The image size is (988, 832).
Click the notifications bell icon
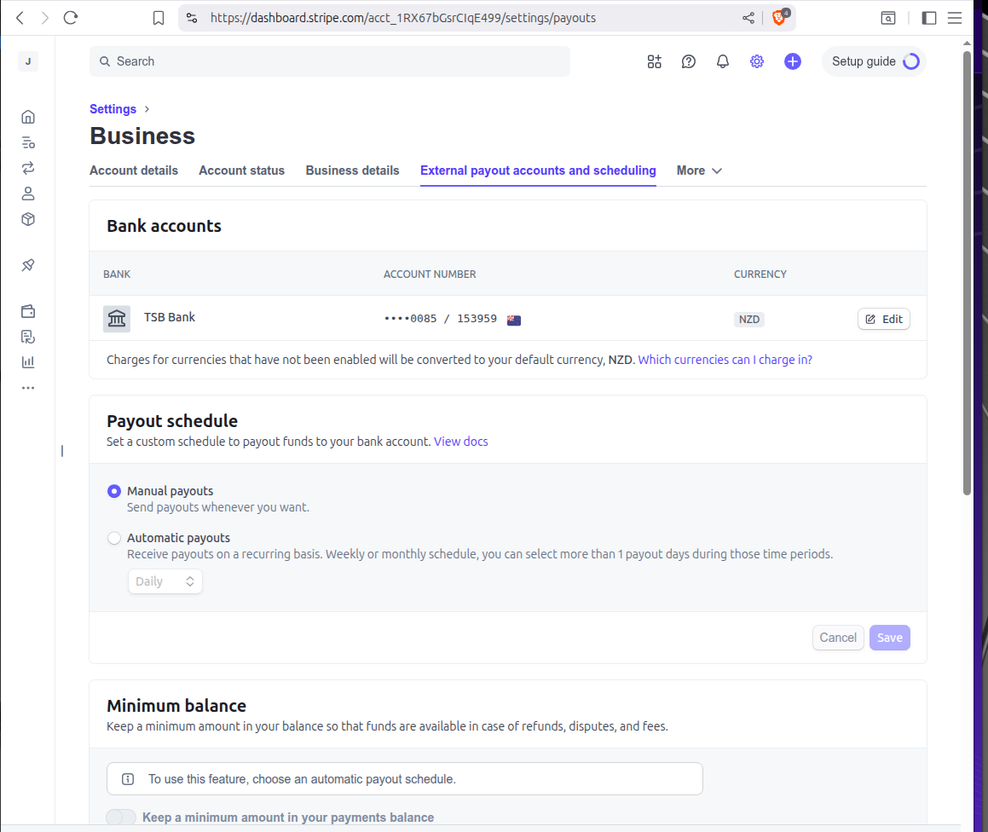point(723,61)
